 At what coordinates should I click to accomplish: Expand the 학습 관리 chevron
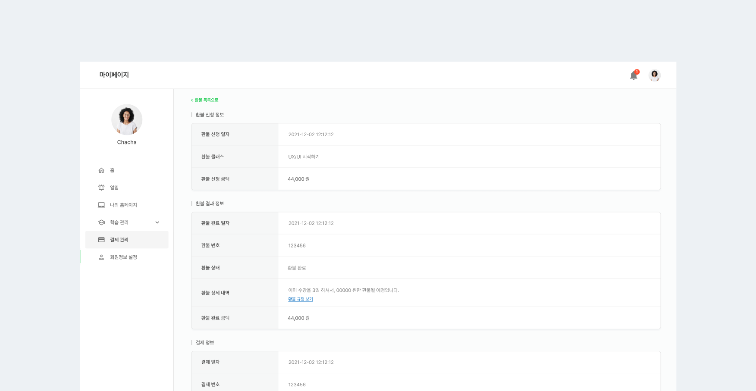coord(157,222)
